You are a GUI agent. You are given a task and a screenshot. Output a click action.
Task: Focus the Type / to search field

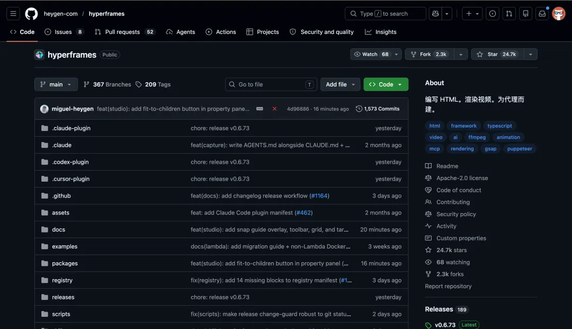385,13
